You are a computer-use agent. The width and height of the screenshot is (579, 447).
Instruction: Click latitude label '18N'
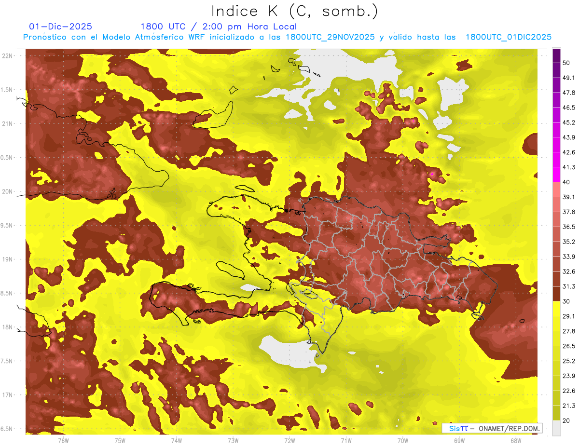click(7, 327)
